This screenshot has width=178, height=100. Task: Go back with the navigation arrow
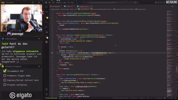pyautogui.click(x=84, y=2)
